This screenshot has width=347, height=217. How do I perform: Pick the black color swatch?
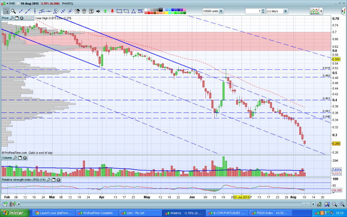tap(160, 10)
